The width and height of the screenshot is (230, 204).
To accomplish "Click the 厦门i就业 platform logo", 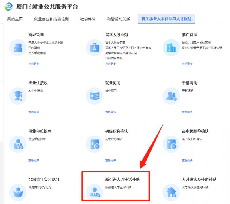I will [x=8, y=7].
